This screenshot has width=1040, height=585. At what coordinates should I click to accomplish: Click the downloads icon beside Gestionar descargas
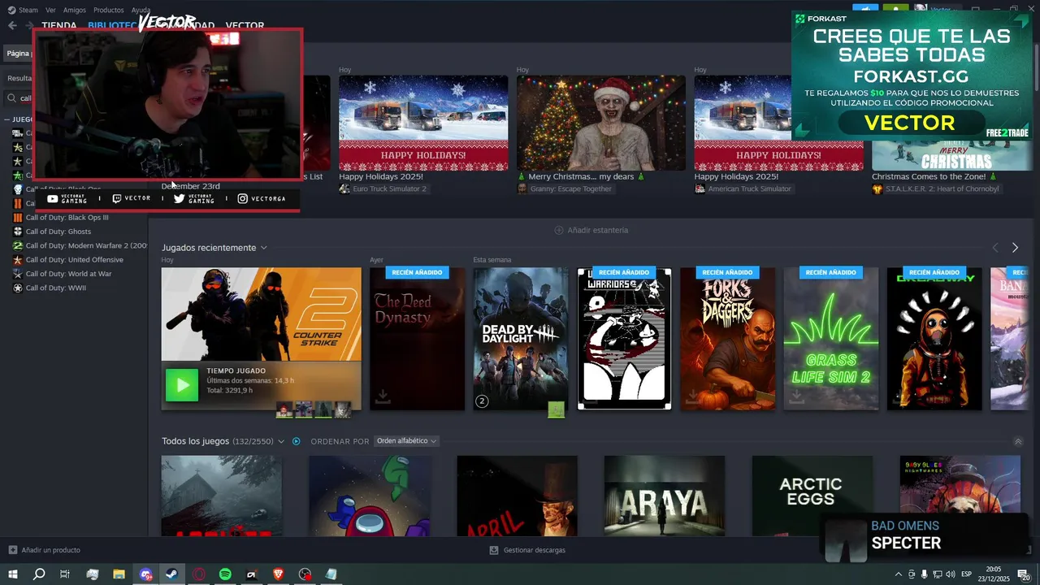(494, 550)
